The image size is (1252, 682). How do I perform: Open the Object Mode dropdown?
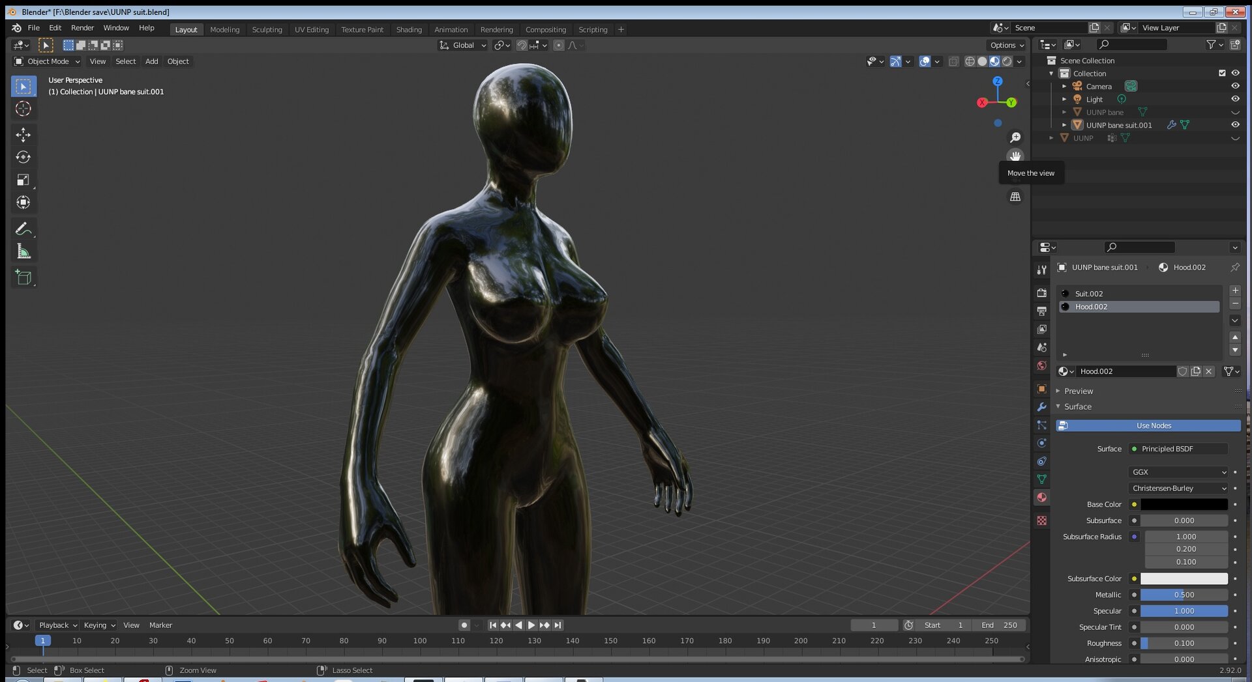click(x=47, y=61)
